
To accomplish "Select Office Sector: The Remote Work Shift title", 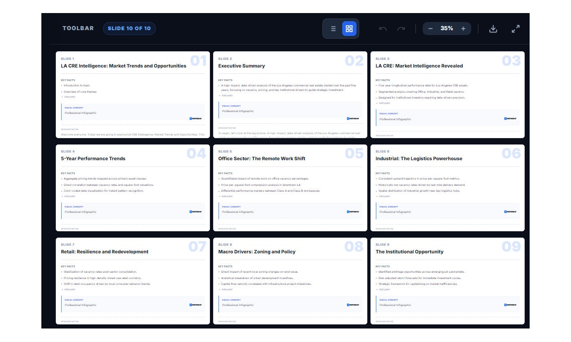I will click(x=262, y=158).
